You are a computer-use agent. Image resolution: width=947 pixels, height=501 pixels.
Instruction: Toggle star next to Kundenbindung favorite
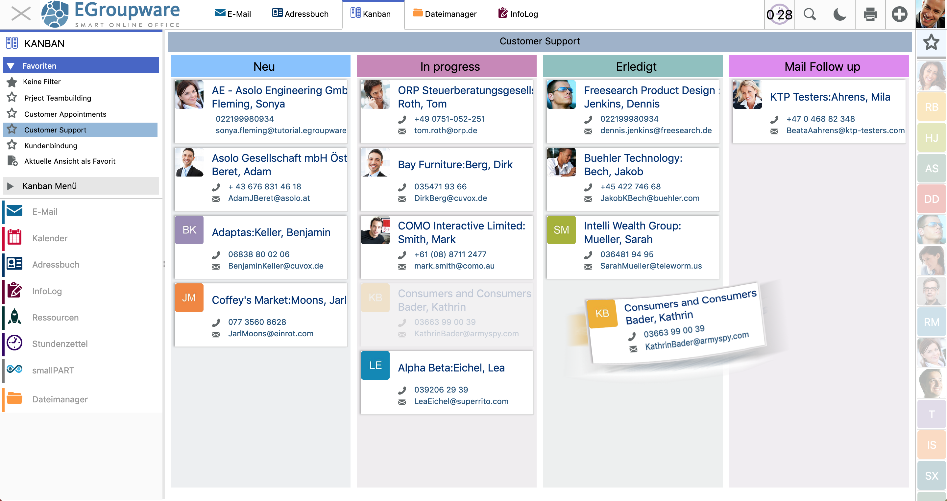tap(12, 145)
